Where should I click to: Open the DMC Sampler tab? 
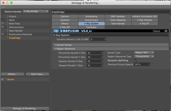118,17
